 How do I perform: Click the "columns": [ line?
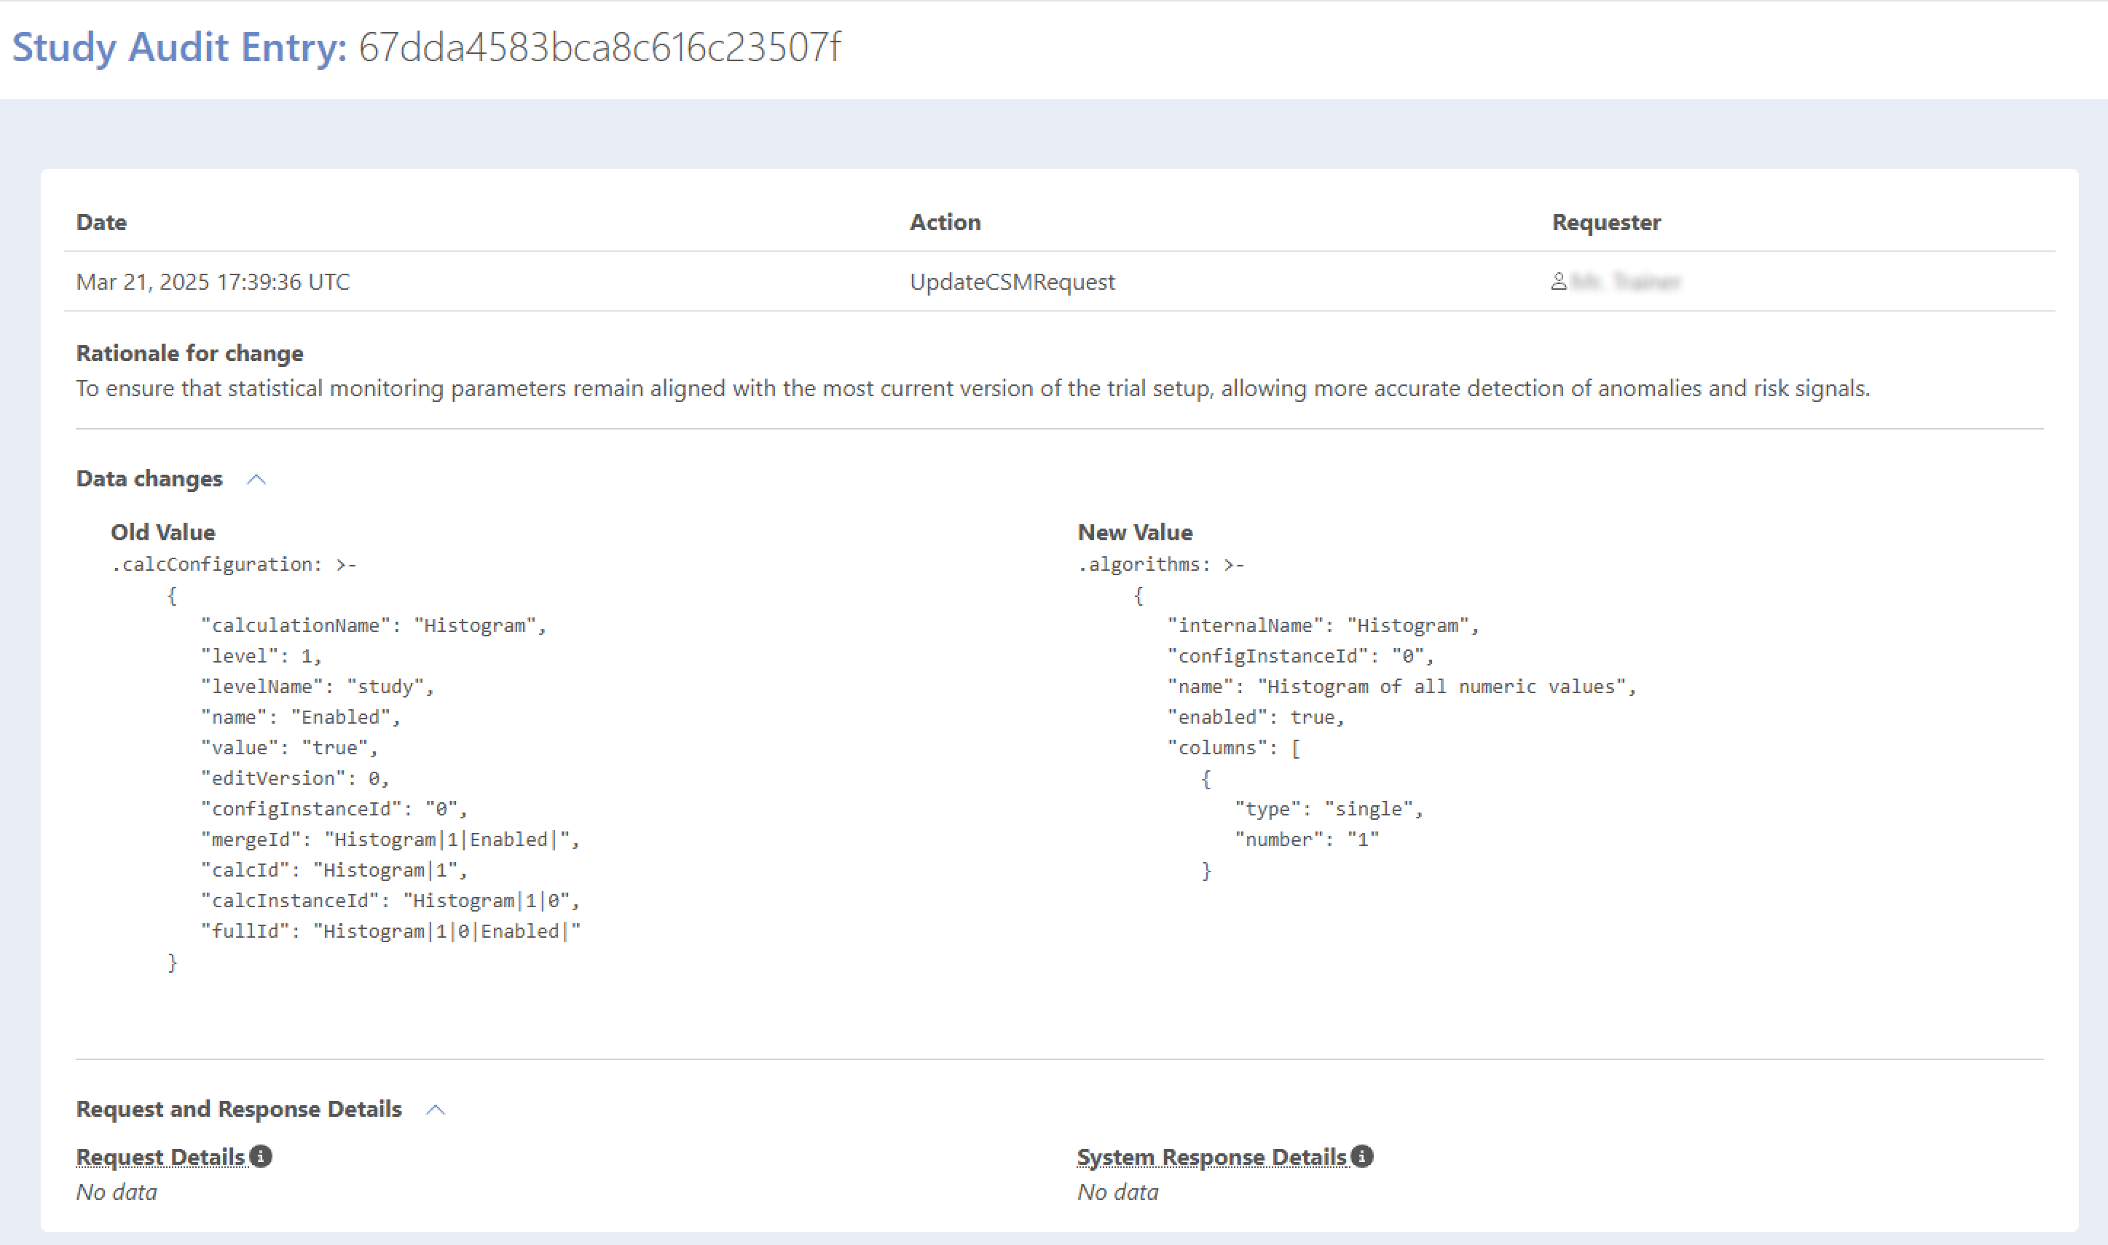(x=1235, y=748)
